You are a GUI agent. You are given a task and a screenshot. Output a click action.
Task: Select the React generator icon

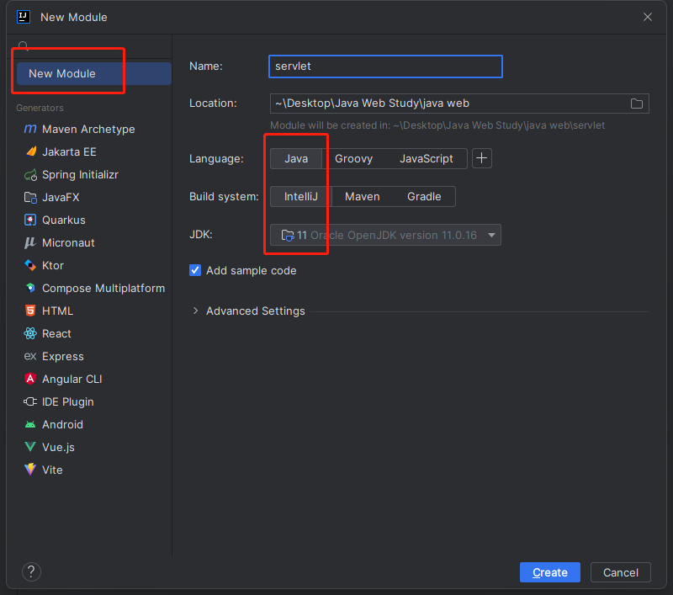point(30,334)
